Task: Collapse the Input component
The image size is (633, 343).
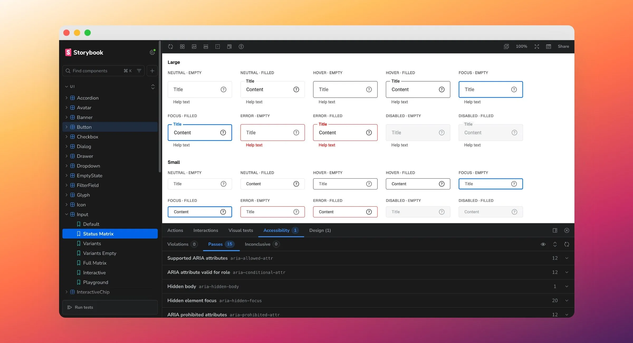Action: pyautogui.click(x=110, y=214)
